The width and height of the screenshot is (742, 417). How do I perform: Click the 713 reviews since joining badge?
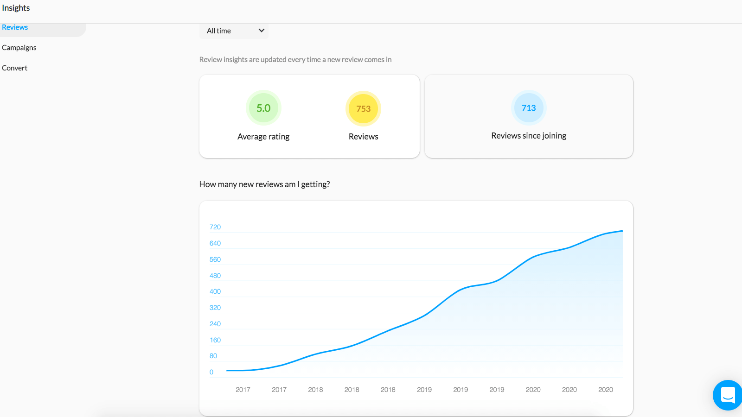(x=529, y=107)
